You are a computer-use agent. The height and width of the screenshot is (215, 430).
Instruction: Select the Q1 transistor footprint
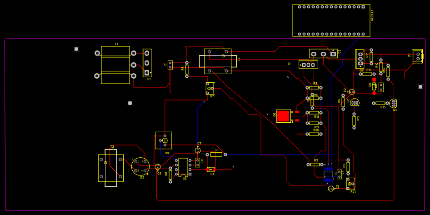pos(308,65)
